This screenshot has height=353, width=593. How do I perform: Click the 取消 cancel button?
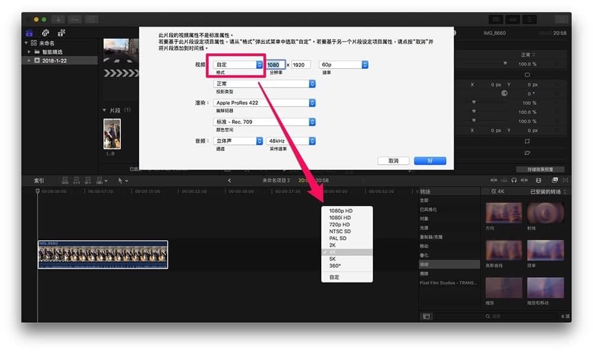click(393, 161)
